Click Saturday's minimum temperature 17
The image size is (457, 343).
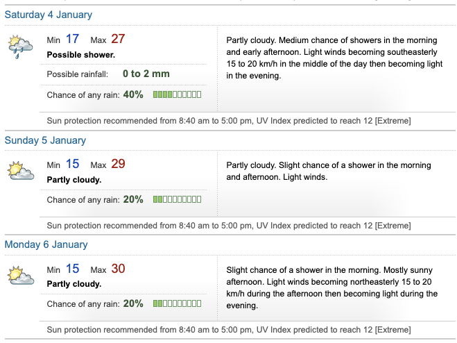point(73,40)
